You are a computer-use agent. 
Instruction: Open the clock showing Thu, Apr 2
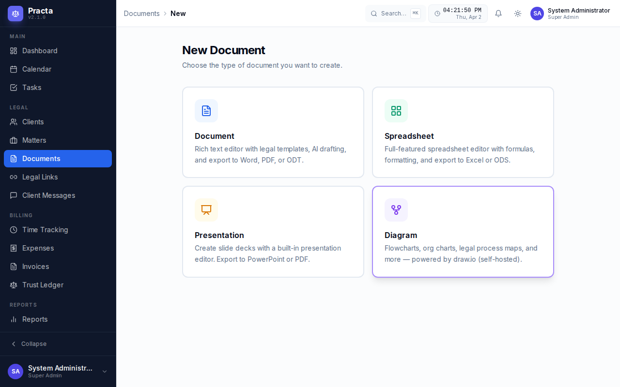[458, 13]
